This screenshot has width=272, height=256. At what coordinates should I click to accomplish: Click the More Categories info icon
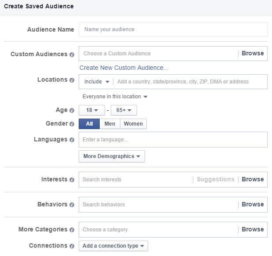click(x=72, y=230)
